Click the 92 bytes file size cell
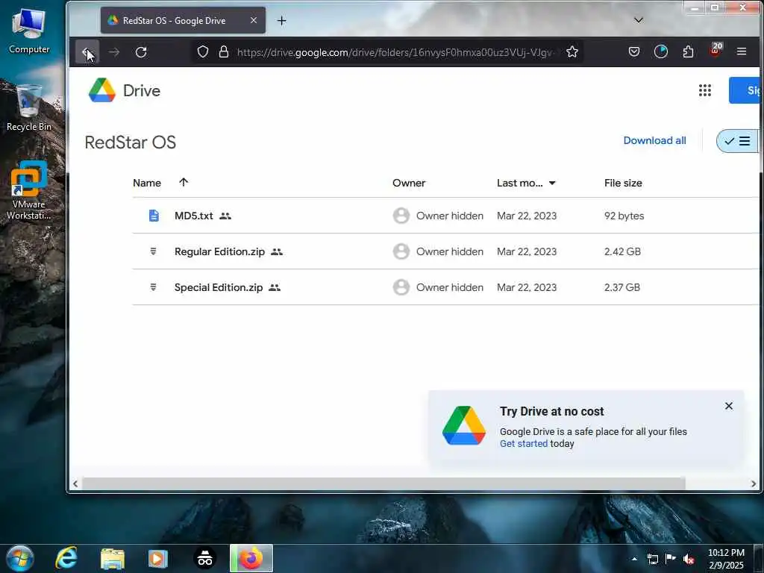 tap(624, 216)
